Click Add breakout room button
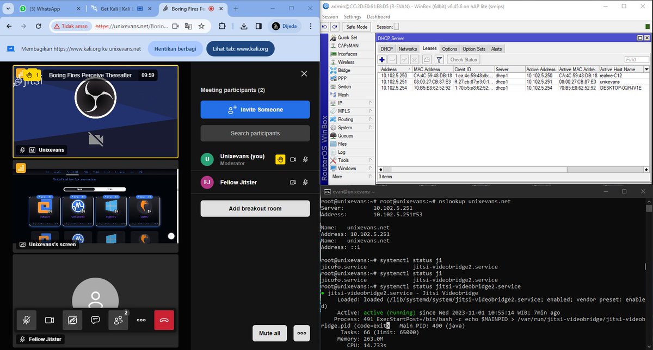The width and height of the screenshot is (653, 350). (256, 209)
